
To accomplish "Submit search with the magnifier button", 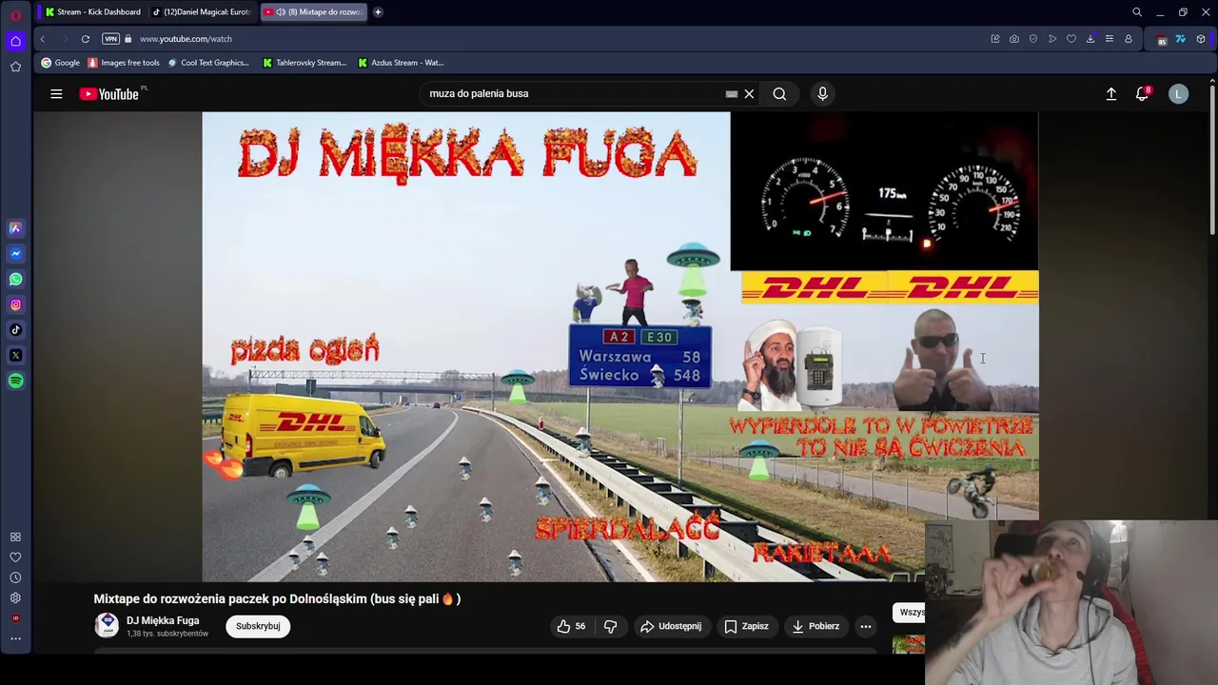I will [779, 93].
